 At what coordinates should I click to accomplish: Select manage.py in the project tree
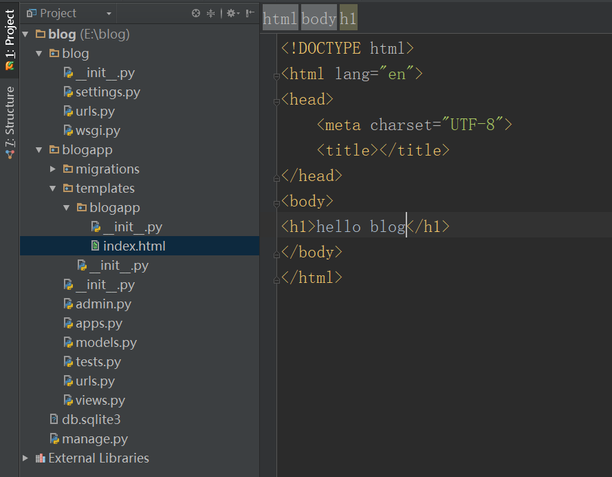(95, 439)
